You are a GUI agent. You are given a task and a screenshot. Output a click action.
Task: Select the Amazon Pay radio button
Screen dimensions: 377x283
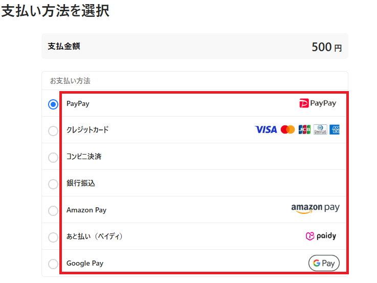[x=53, y=211]
